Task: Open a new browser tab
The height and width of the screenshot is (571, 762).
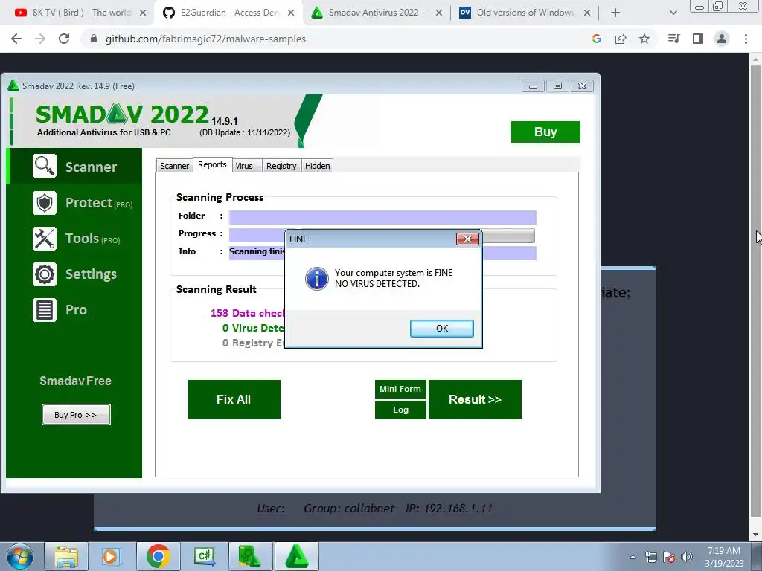Action: tap(615, 13)
